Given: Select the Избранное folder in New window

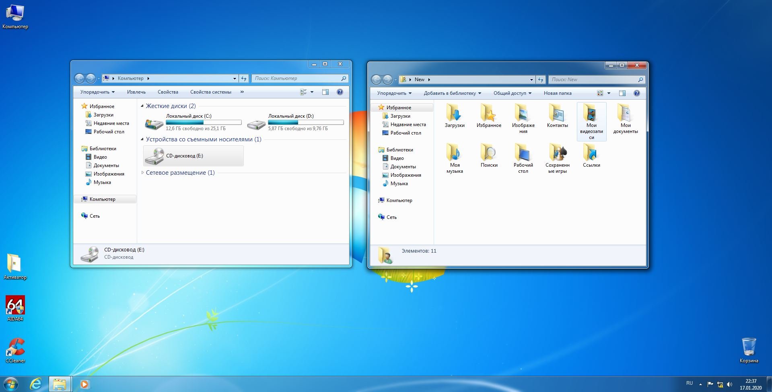Looking at the screenshot, I should 489,116.
